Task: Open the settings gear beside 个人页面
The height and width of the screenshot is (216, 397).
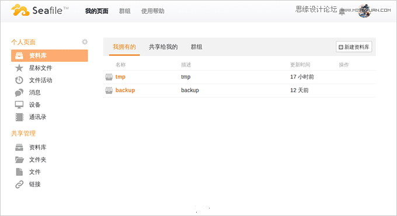Action: [85, 42]
